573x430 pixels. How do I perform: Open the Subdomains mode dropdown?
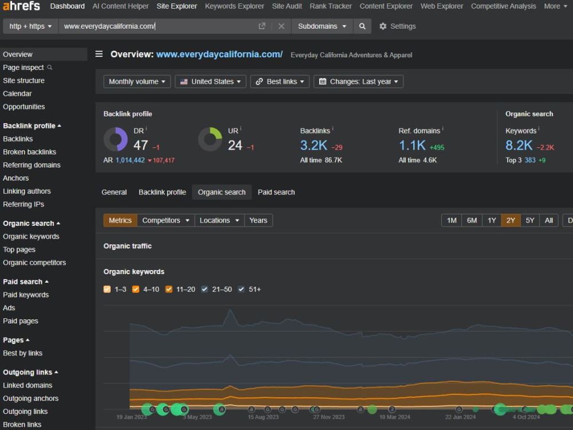tap(322, 26)
